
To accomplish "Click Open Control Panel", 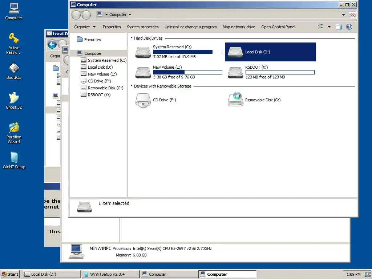I will (278, 27).
